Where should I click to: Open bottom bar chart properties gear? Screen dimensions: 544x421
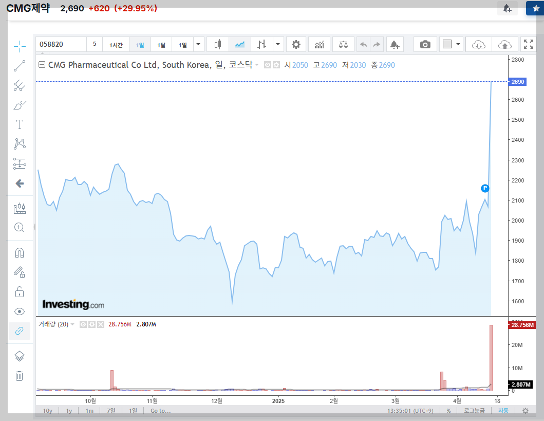(x=526, y=411)
